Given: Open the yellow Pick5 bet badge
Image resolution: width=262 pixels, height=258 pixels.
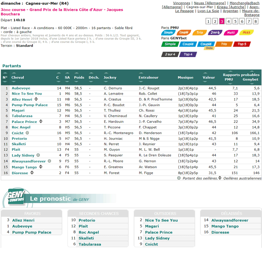Looking at the screenshot, I should click(246, 33).
